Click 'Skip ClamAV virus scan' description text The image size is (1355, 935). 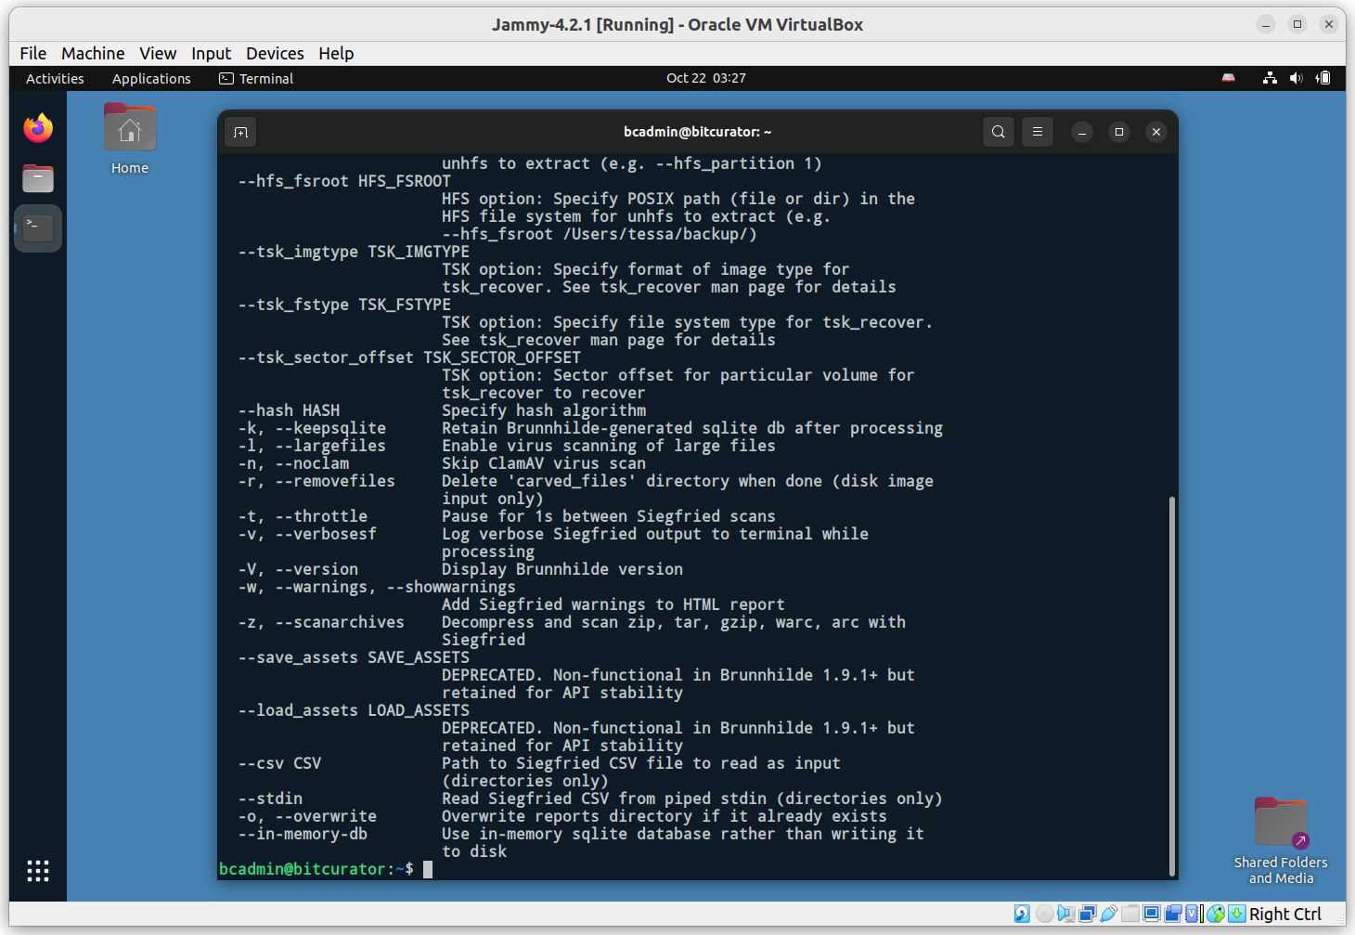(x=544, y=463)
